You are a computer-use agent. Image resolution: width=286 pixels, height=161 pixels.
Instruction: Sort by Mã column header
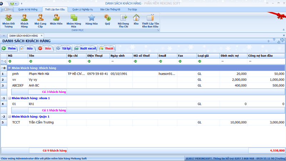click(x=18, y=56)
